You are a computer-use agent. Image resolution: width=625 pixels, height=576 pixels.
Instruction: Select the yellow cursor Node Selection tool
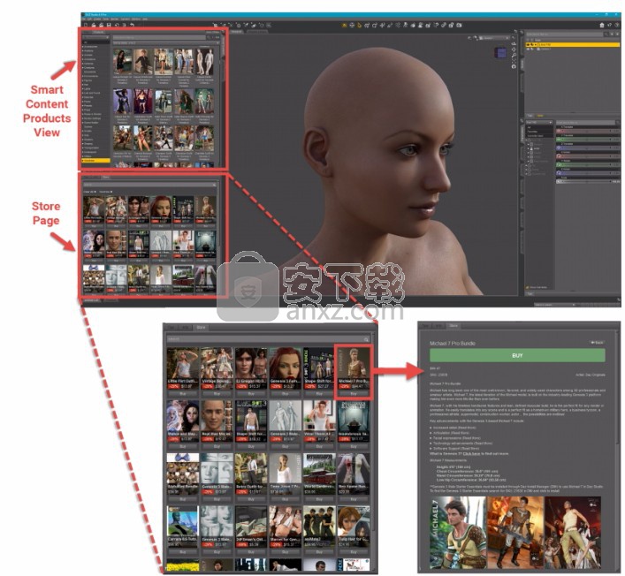tap(360, 25)
